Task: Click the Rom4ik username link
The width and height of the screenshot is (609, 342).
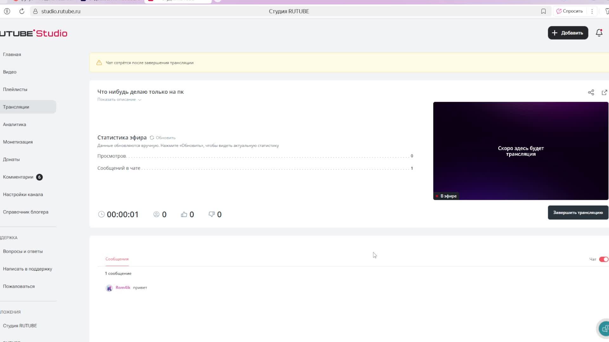Action: coord(123,288)
